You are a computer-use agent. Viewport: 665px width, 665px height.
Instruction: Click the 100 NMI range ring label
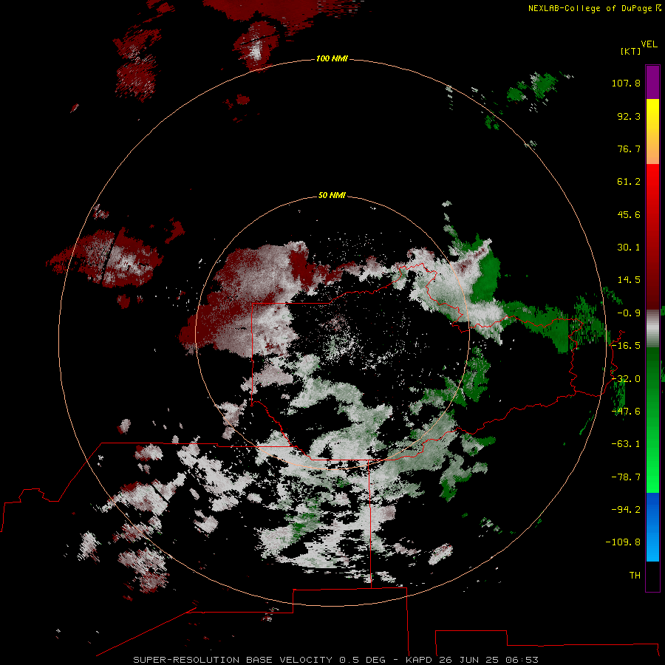[332, 58]
